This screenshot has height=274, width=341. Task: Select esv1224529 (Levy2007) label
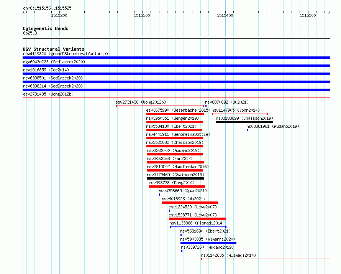click(x=193, y=207)
